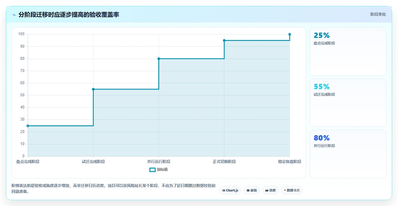Image resolution: width=398 pixels, height=206 pixels.
Task: Click the 稳定复盘阶段 x-axis label
Action: [290, 162]
